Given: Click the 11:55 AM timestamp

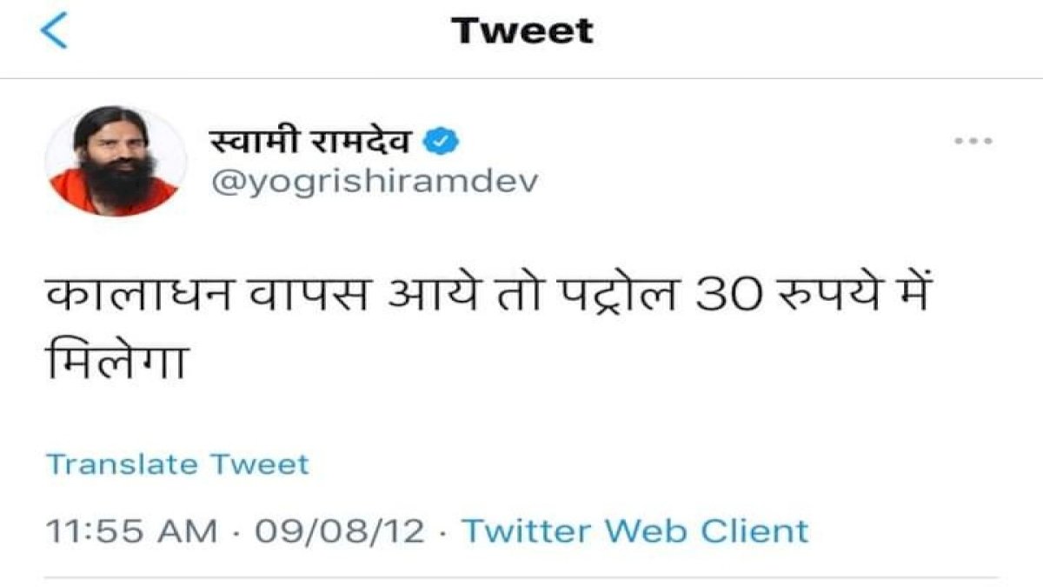Looking at the screenshot, I should point(131,530).
